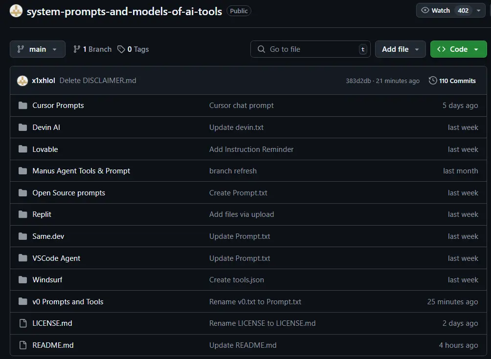Click the LICENSE.md file icon

22,323
